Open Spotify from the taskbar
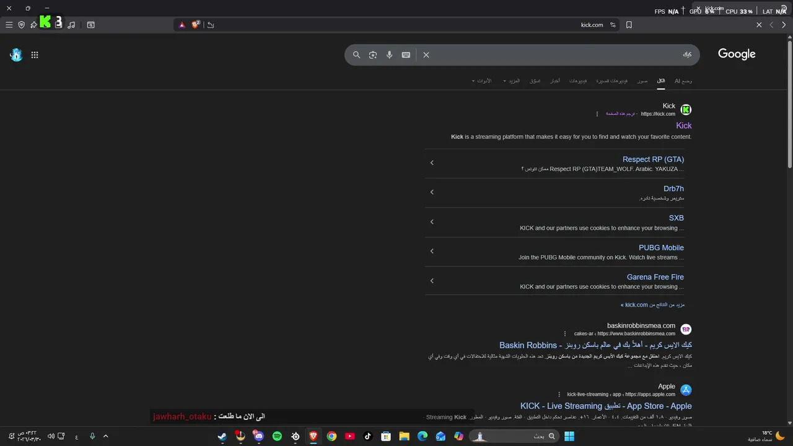The width and height of the screenshot is (793, 446). [277, 436]
